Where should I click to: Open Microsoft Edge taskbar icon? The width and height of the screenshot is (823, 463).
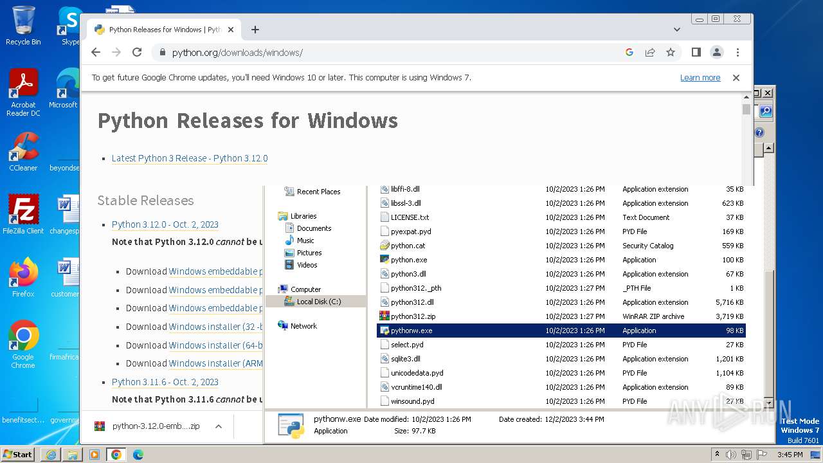pyautogui.click(x=138, y=455)
